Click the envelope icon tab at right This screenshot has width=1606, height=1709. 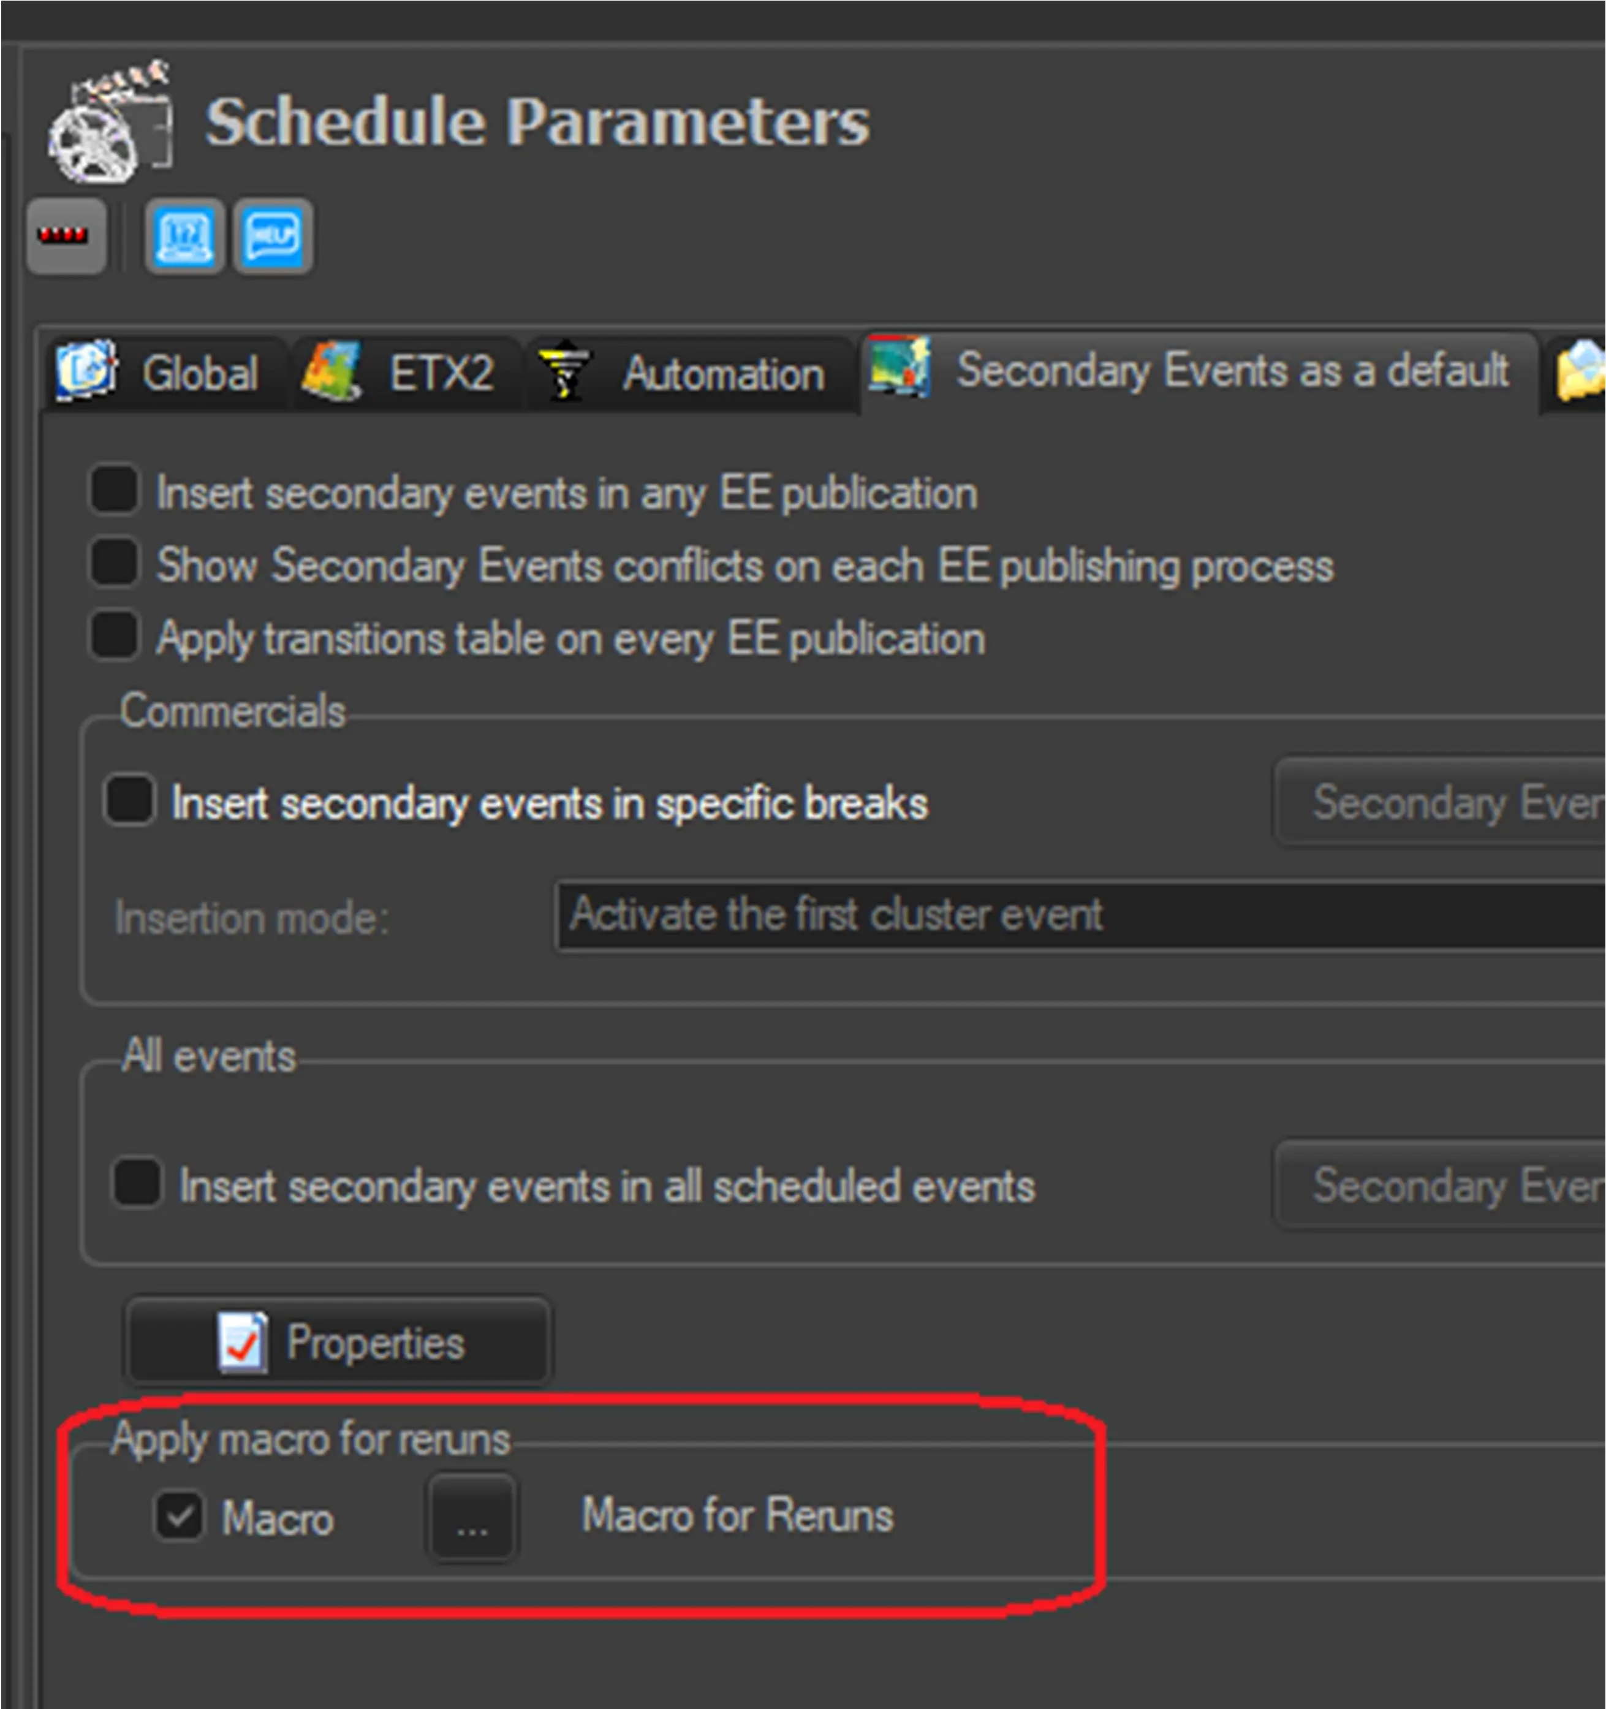(1580, 371)
